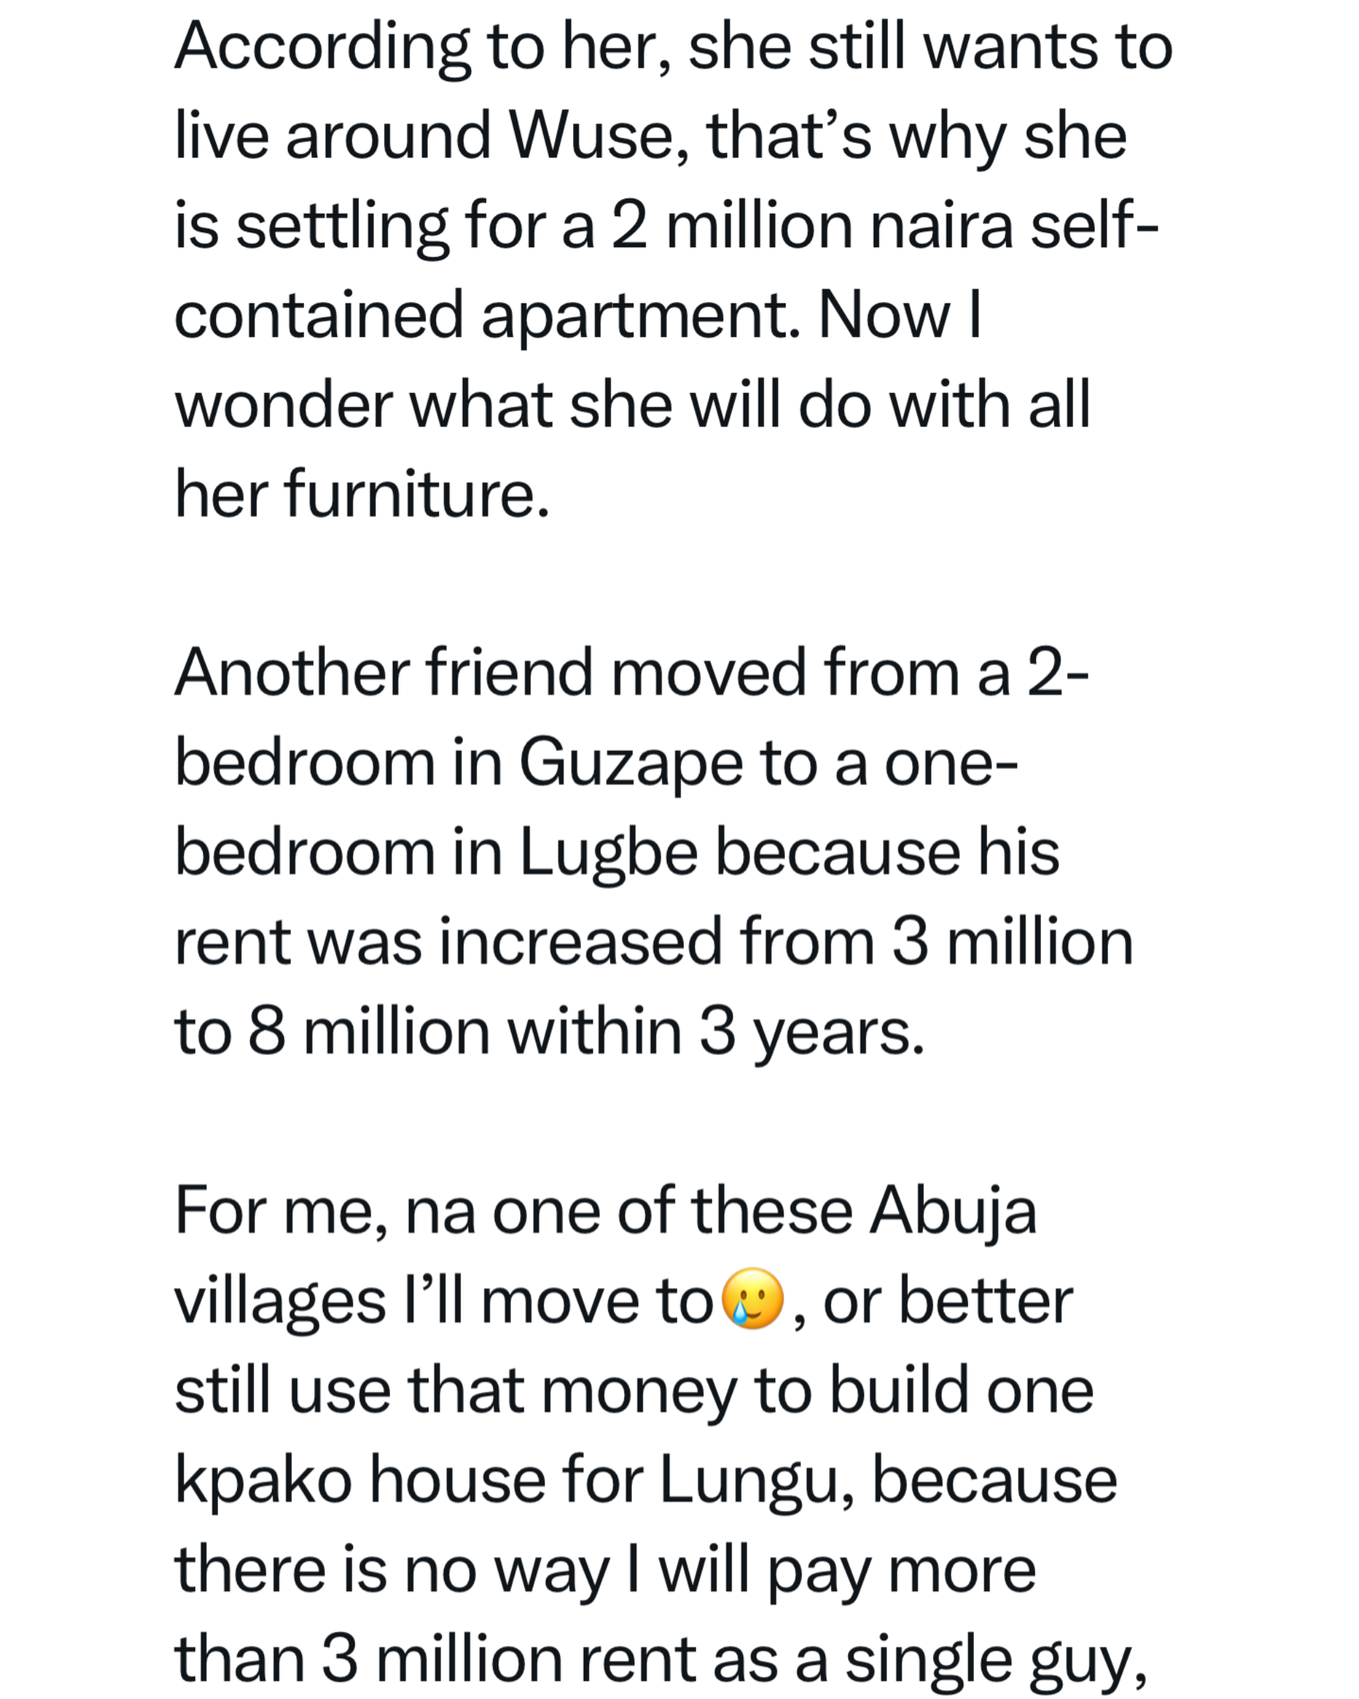
Task: Click the word "settling" in first paragraph
Action: tap(342, 227)
